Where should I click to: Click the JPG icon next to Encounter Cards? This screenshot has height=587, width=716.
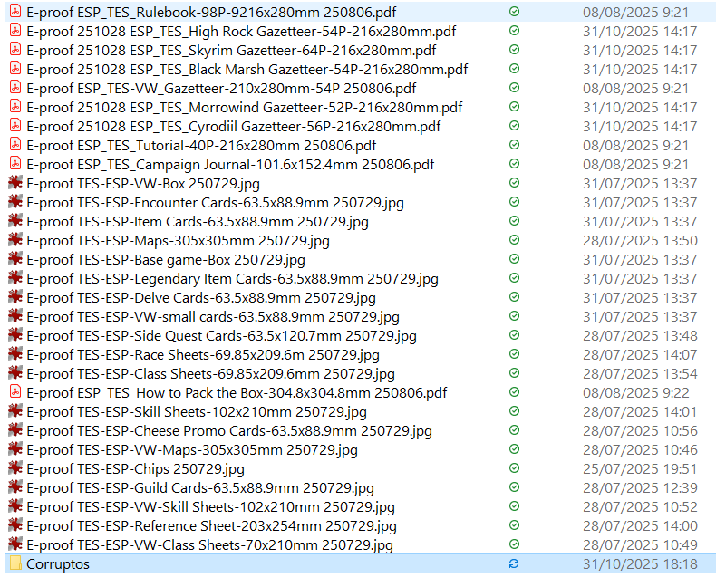point(15,202)
